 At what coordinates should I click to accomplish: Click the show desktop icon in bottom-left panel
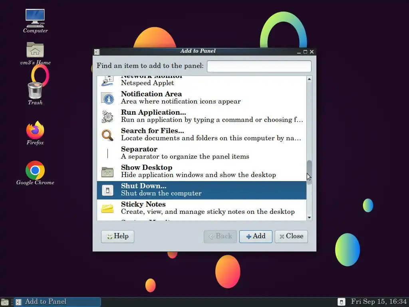[5, 302]
